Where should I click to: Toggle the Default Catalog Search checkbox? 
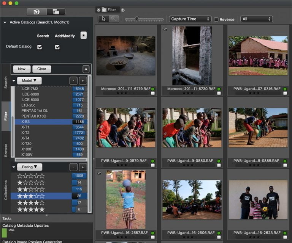(x=40, y=47)
